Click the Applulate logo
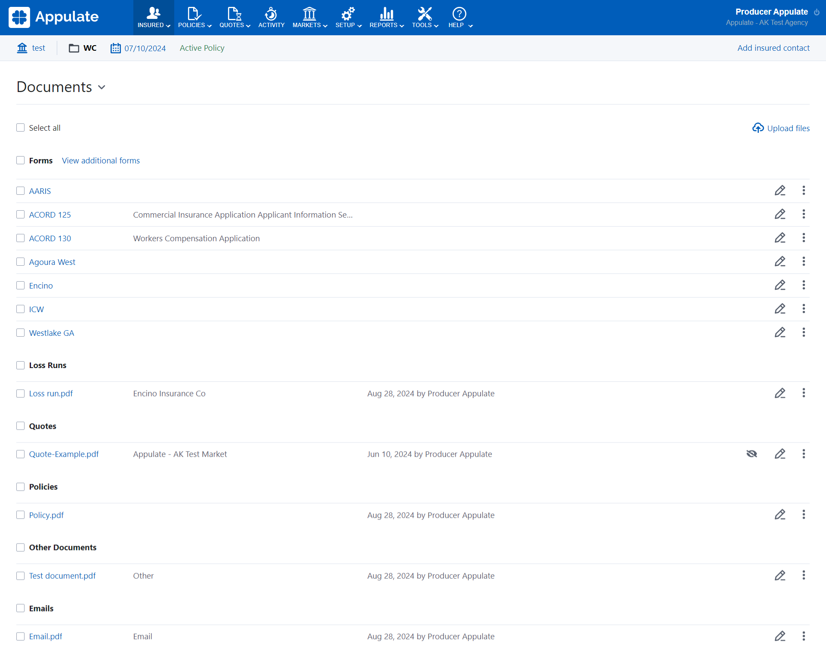 click(54, 17)
